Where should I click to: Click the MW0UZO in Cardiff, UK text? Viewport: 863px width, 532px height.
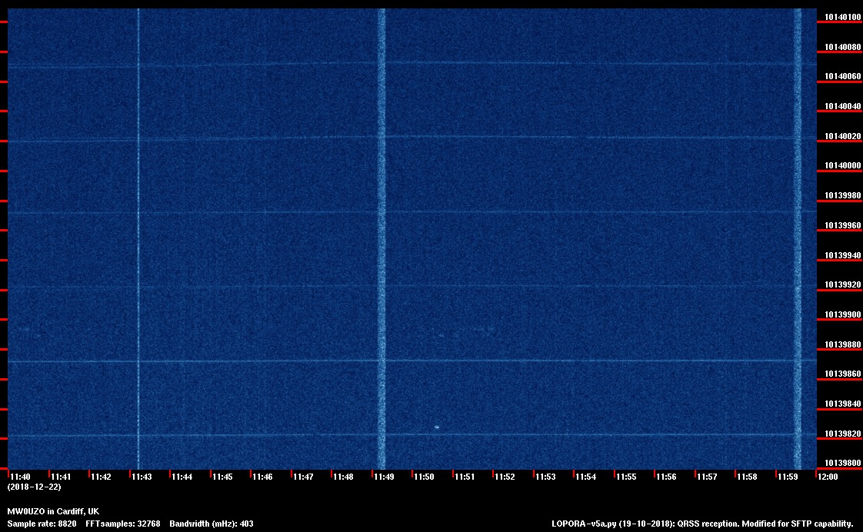coord(53,511)
